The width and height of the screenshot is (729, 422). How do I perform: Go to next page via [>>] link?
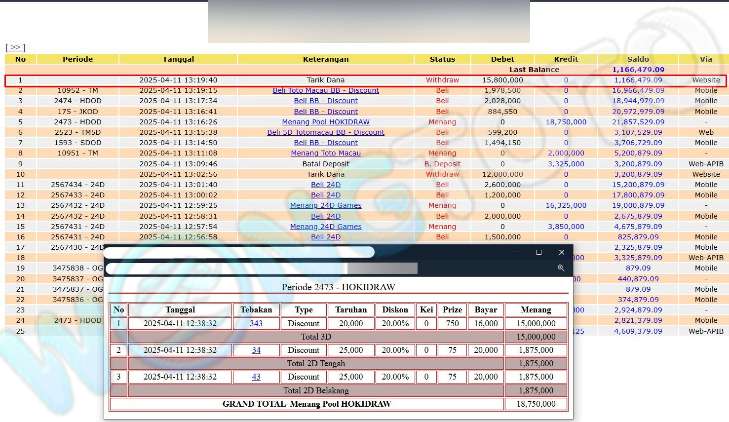tap(15, 47)
